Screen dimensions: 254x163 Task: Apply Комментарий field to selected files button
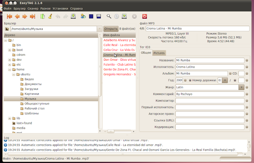(247, 94)
